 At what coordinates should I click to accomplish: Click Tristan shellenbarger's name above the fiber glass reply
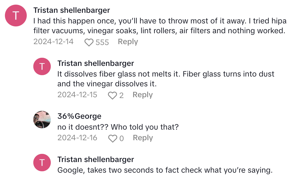96,63
